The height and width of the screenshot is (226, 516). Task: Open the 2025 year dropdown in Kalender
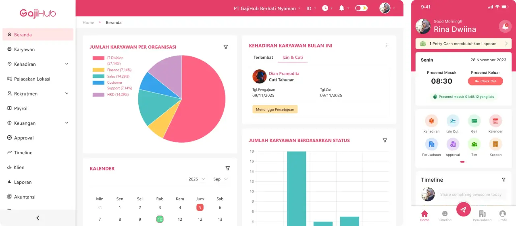pos(197,179)
